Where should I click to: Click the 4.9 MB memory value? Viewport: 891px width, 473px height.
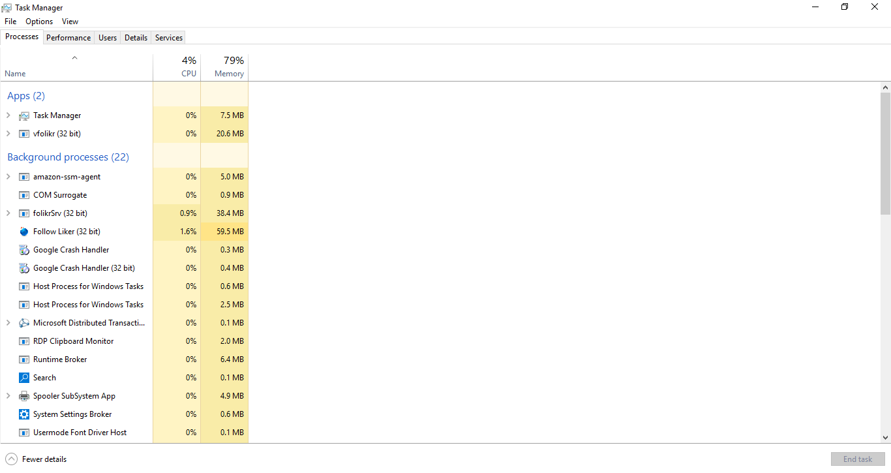coord(232,396)
